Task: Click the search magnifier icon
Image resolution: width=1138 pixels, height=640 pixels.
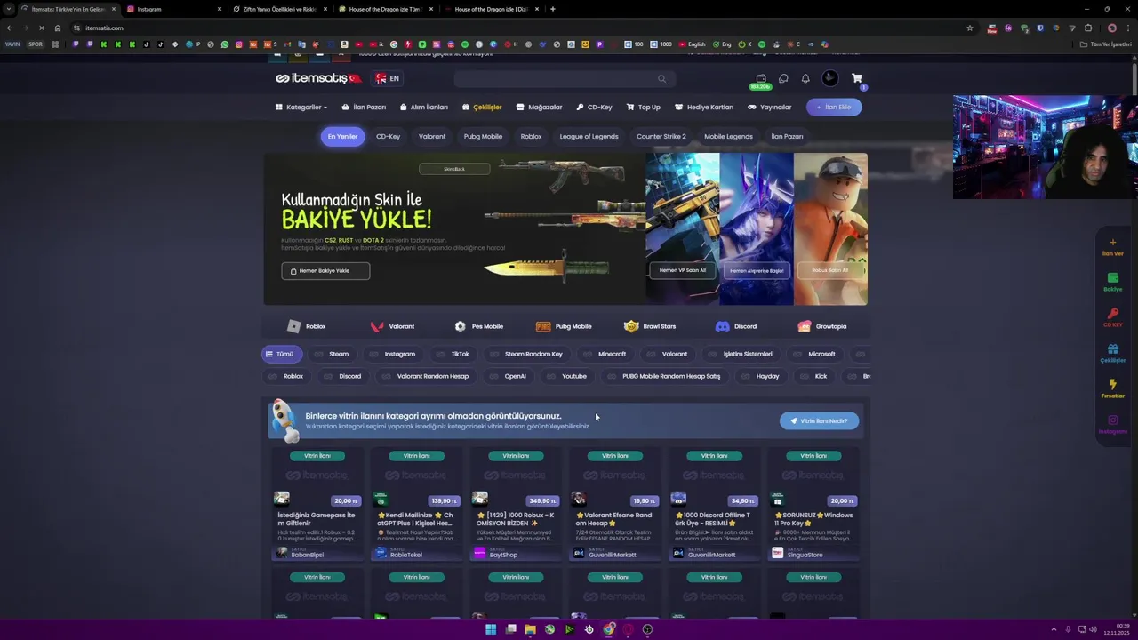Action: (x=661, y=78)
